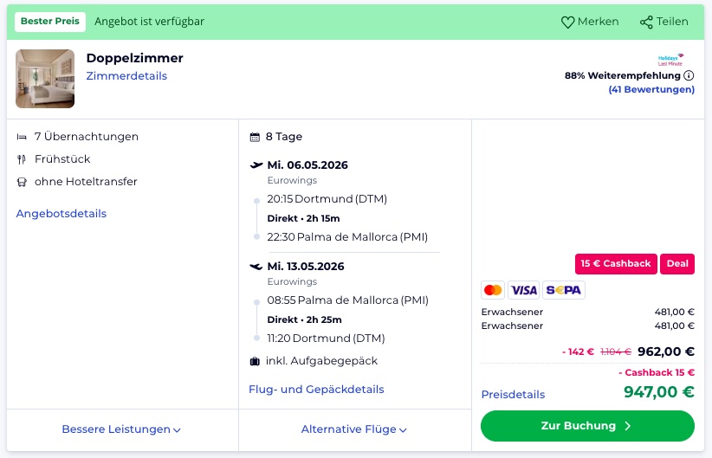
Task: Click the Holidays Last Minute logo
Action: coord(670,60)
